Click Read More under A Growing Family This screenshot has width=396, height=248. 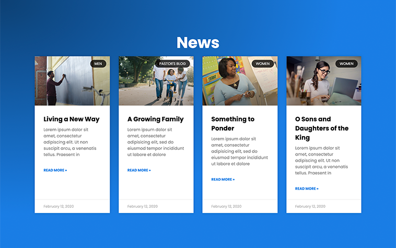(x=139, y=170)
